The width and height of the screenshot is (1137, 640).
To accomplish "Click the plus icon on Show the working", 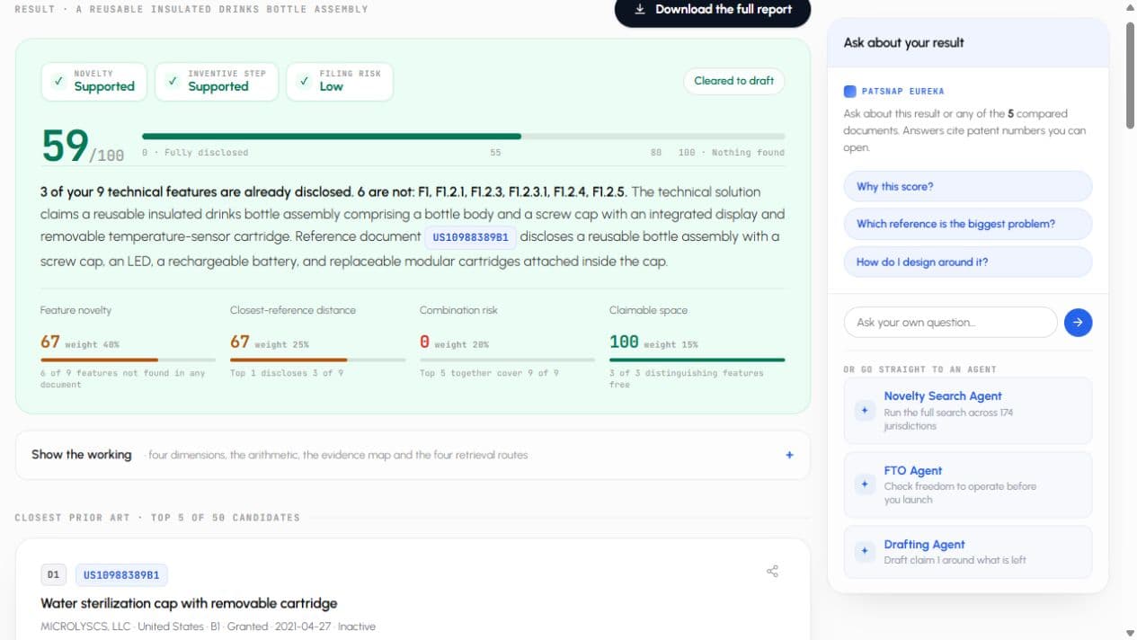I will [789, 455].
